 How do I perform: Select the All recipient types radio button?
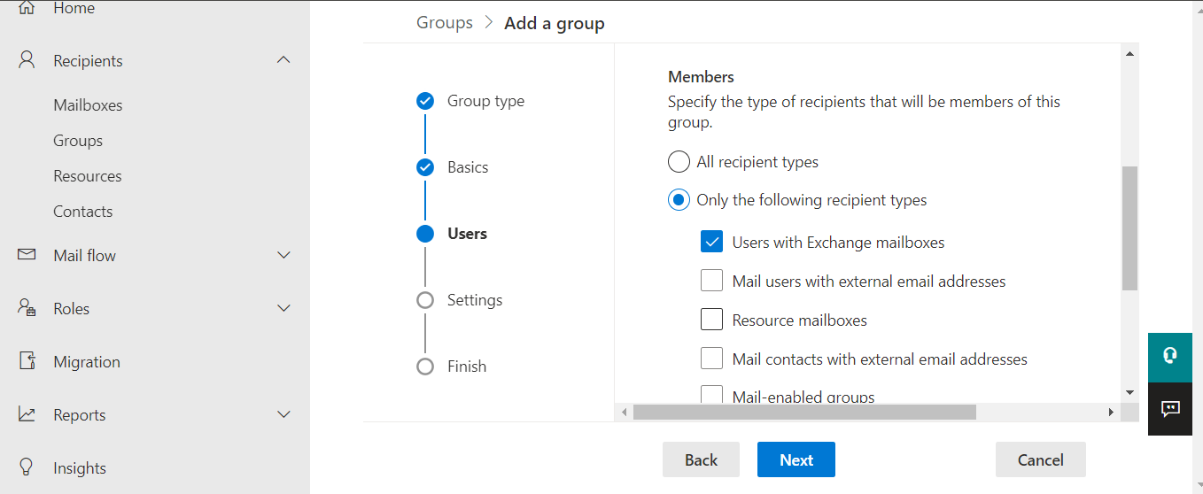coord(679,162)
